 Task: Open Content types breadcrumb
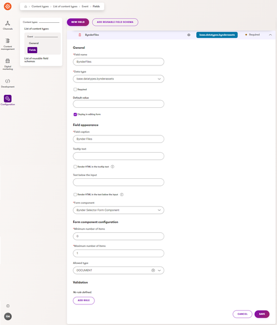click(x=40, y=6)
